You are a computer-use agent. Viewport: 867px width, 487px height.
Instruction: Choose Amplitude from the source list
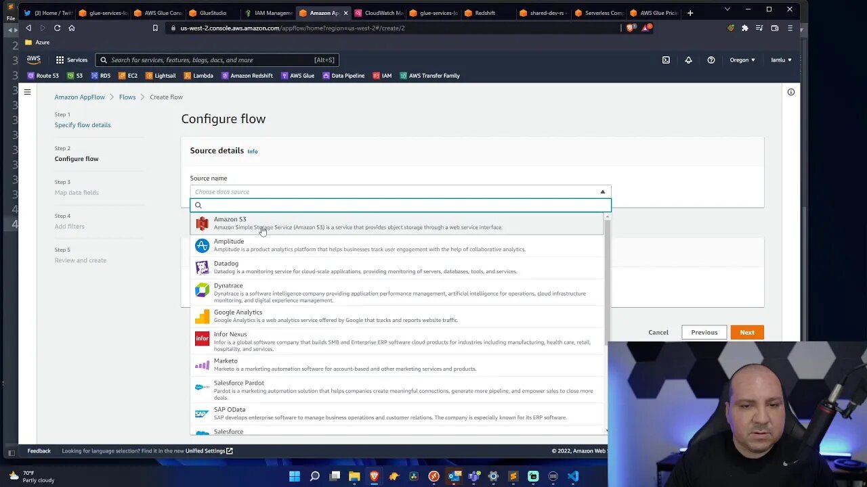tap(397, 245)
